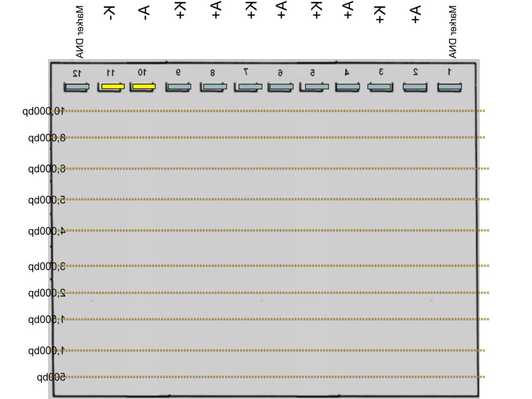This screenshot has height=399, width=532.
Task: Click the 3,000bp size label
Action: (x=46, y=267)
